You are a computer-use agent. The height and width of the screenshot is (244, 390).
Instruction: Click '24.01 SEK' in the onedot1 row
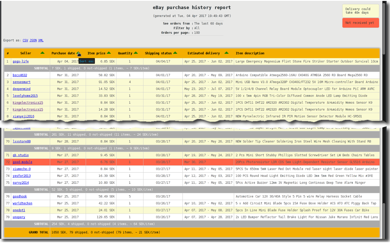click(107, 210)
